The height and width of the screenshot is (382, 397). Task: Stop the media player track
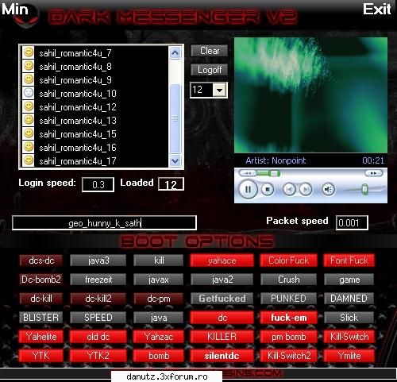268,190
